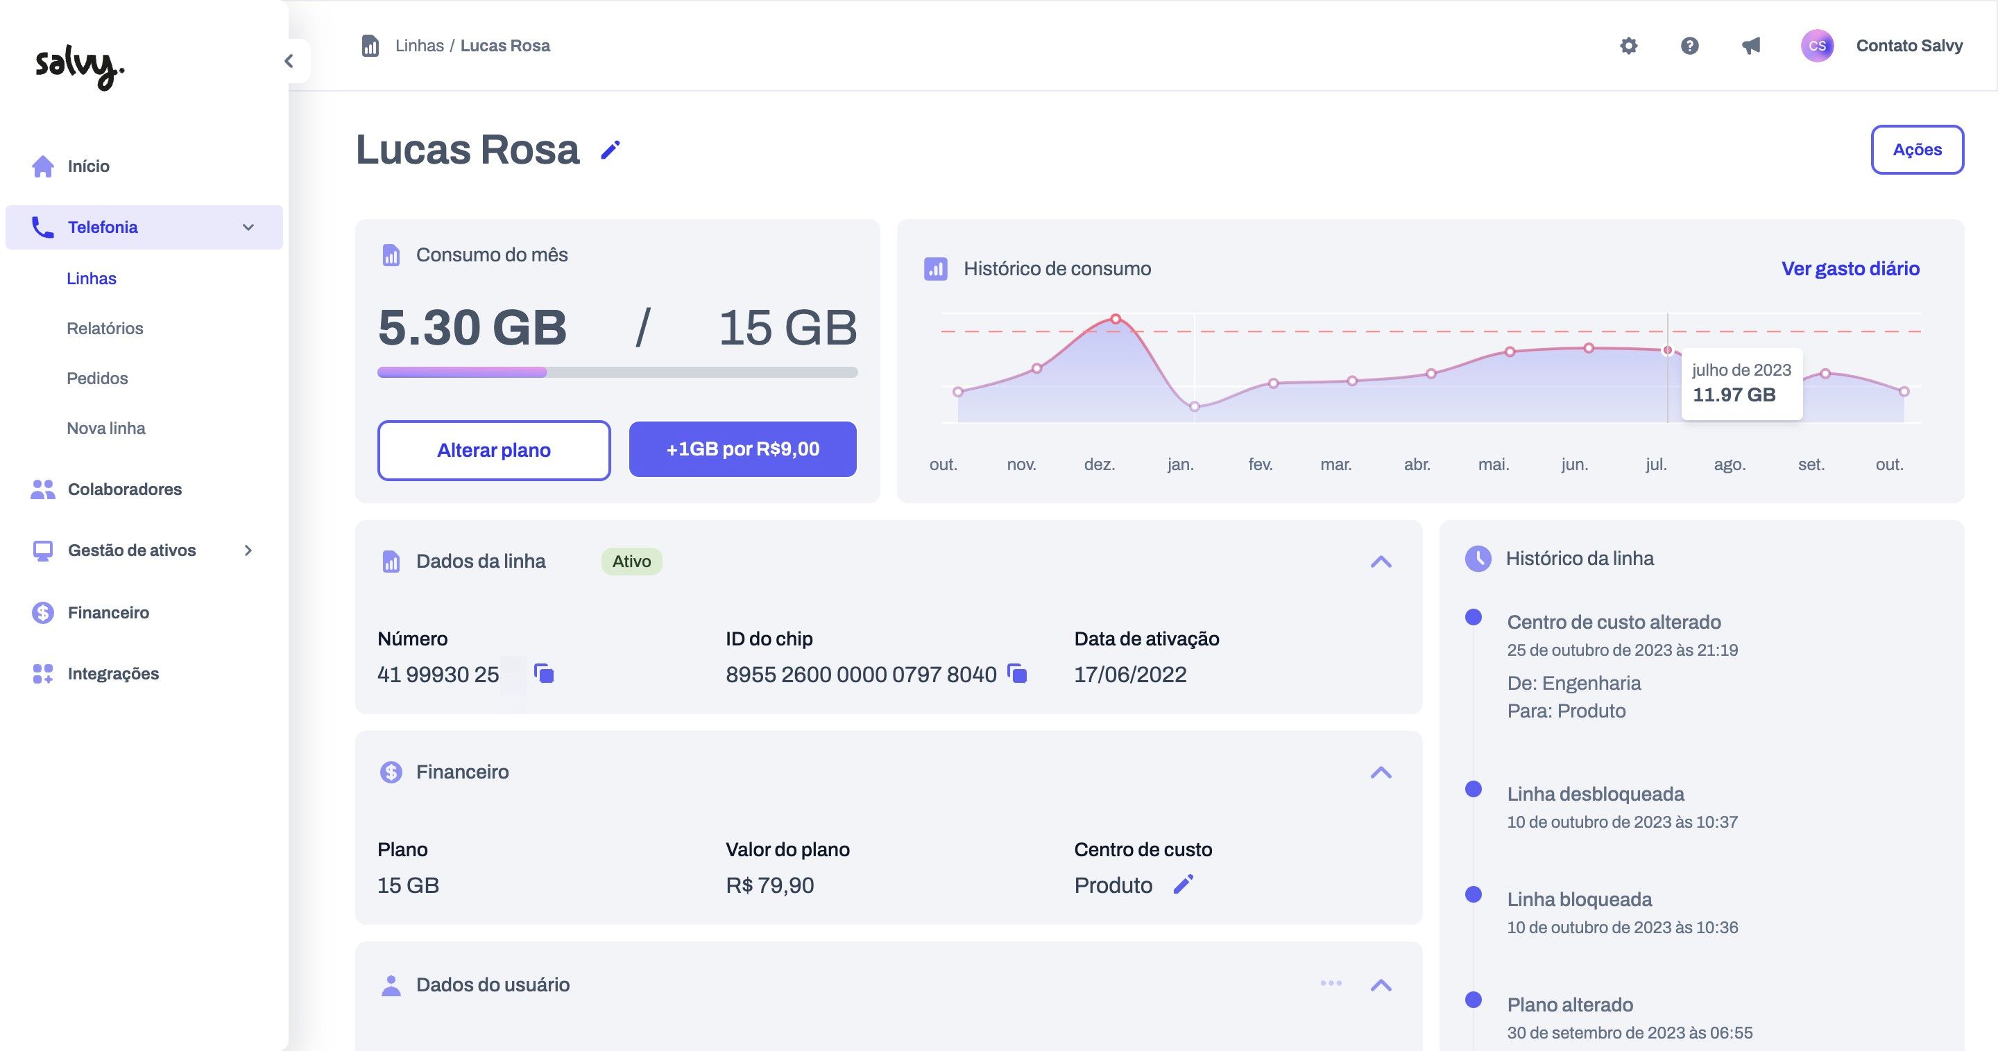Open Relatórios in the sidebar
The height and width of the screenshot is (1051, 1998).
click(x=105, y=328)
